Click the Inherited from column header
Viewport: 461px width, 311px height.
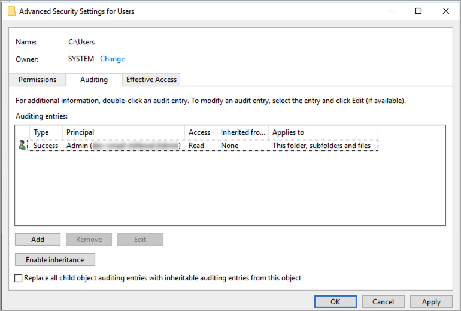click(x=242, y=132)
